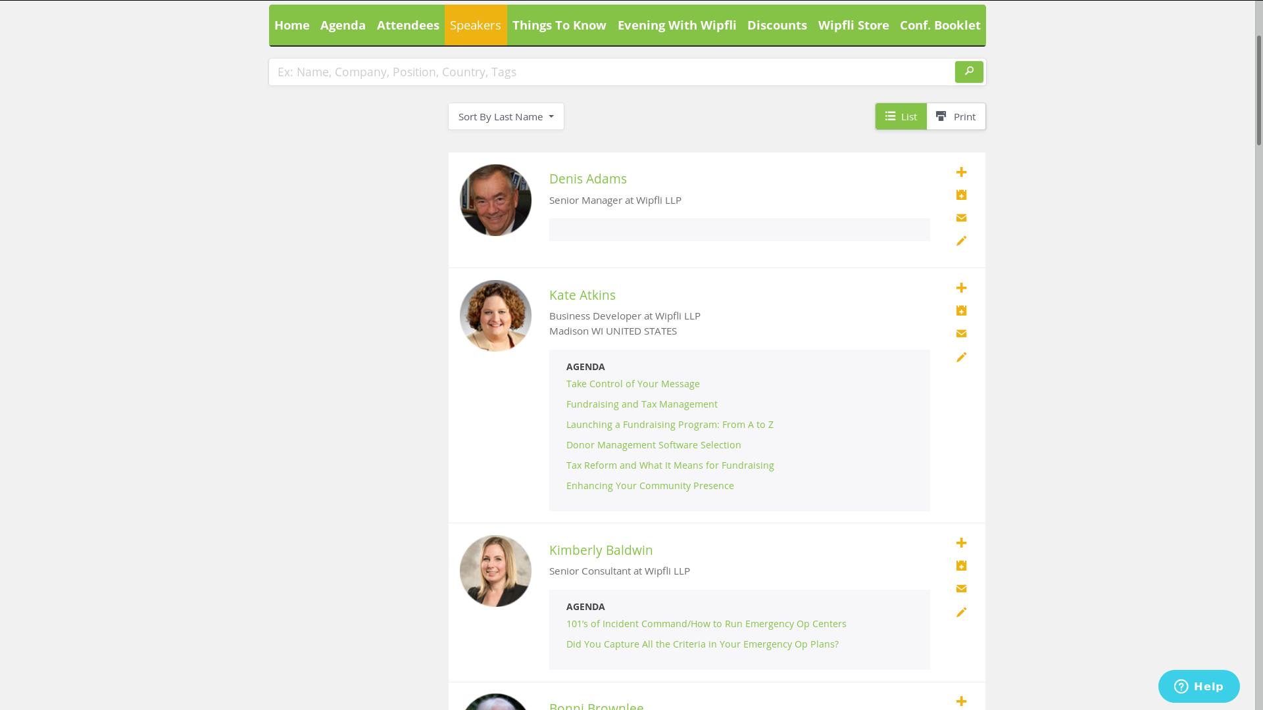
Task: Go to Home tab
Action: pyautogui.click(x=292, y=25)
